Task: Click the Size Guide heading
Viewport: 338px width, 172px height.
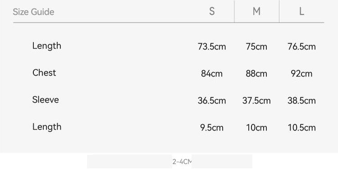Action: 33,12
